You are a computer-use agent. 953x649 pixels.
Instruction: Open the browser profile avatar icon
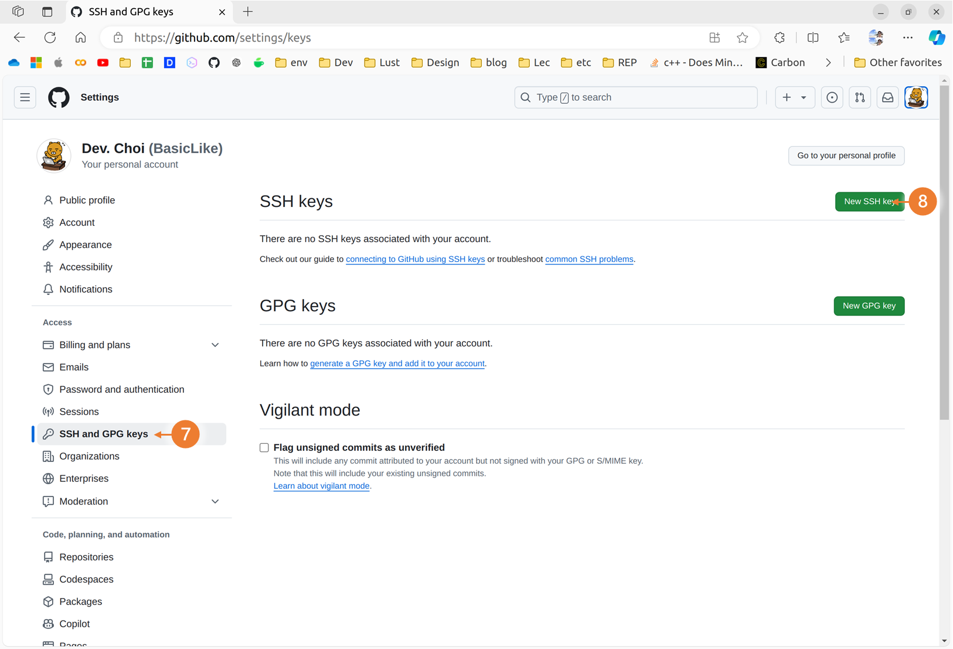pyautogui.click(x=876, y=38)
